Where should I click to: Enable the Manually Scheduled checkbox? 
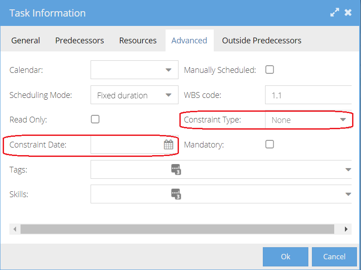pos(270,70)
